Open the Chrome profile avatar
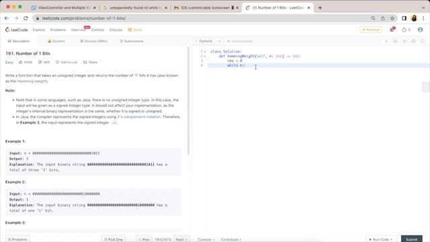This screenshot has height=242, width=430. click(x=414, y=18)
